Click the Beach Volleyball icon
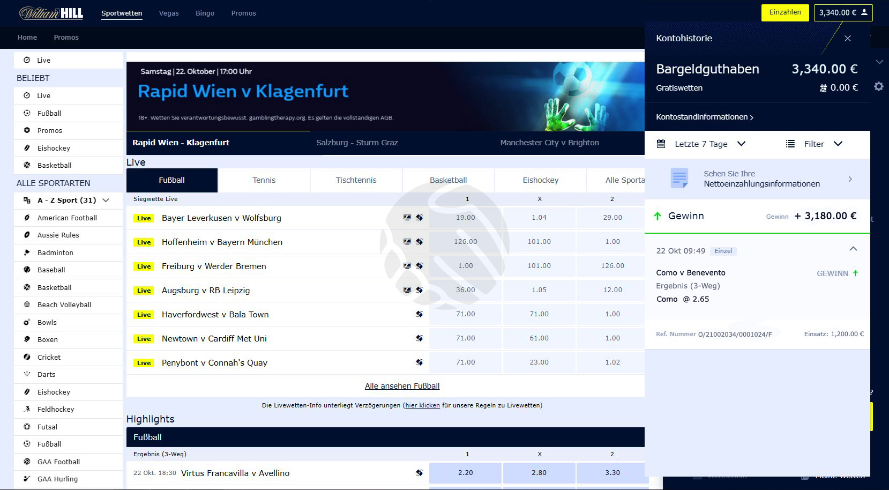The height and width of the screenshot is (490, 889). tap(27, 305)
